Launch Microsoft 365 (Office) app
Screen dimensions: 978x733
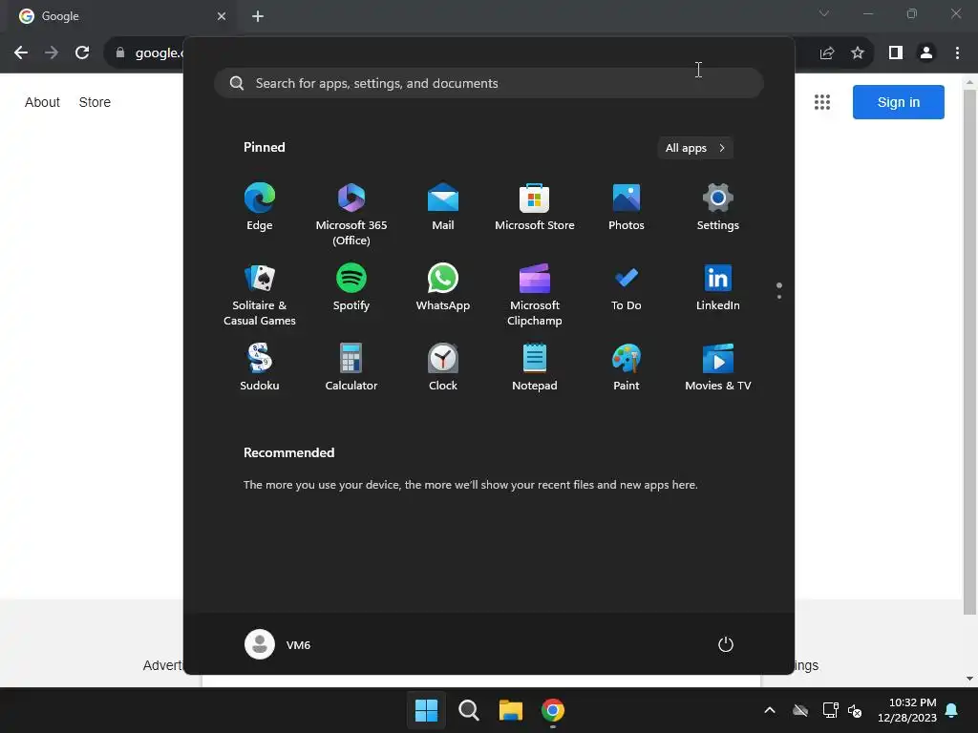351,214
